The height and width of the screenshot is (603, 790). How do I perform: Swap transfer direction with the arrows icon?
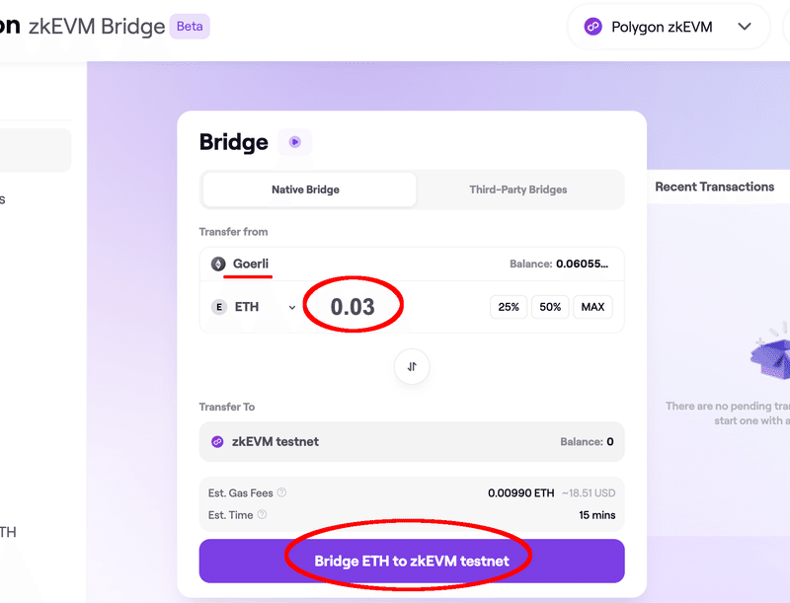(412, 366)
